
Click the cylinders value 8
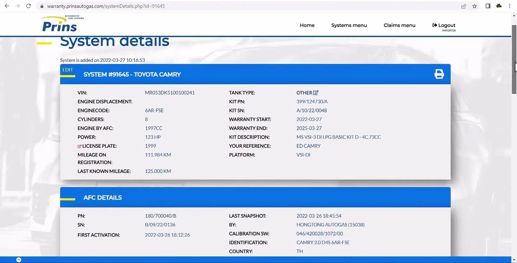(x=146, y=119)
